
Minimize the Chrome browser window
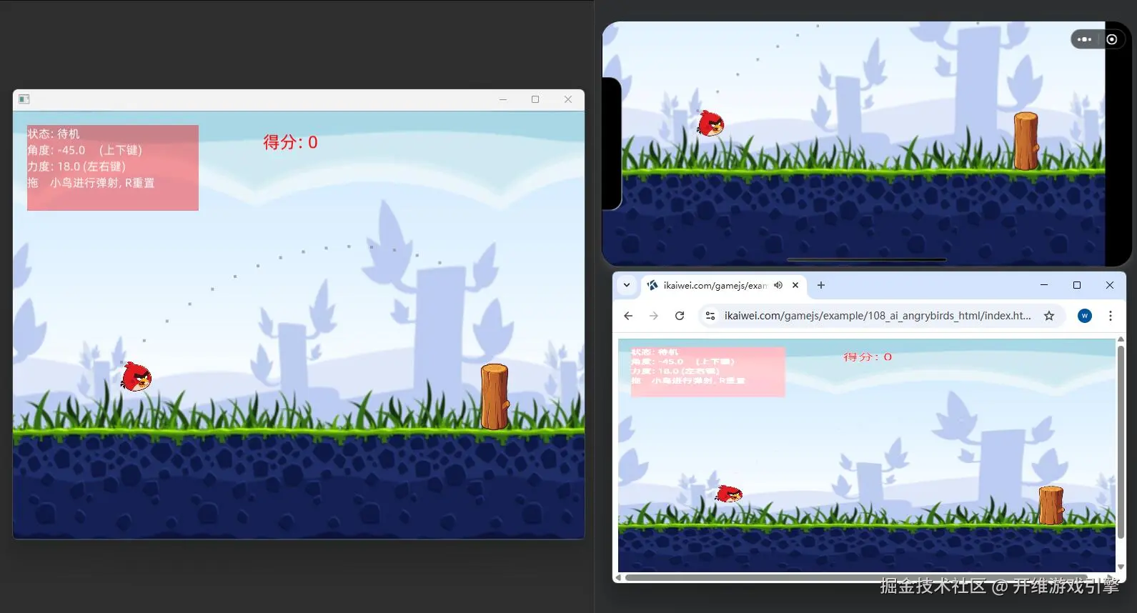pyautogui.click(x=1044, y=285)
